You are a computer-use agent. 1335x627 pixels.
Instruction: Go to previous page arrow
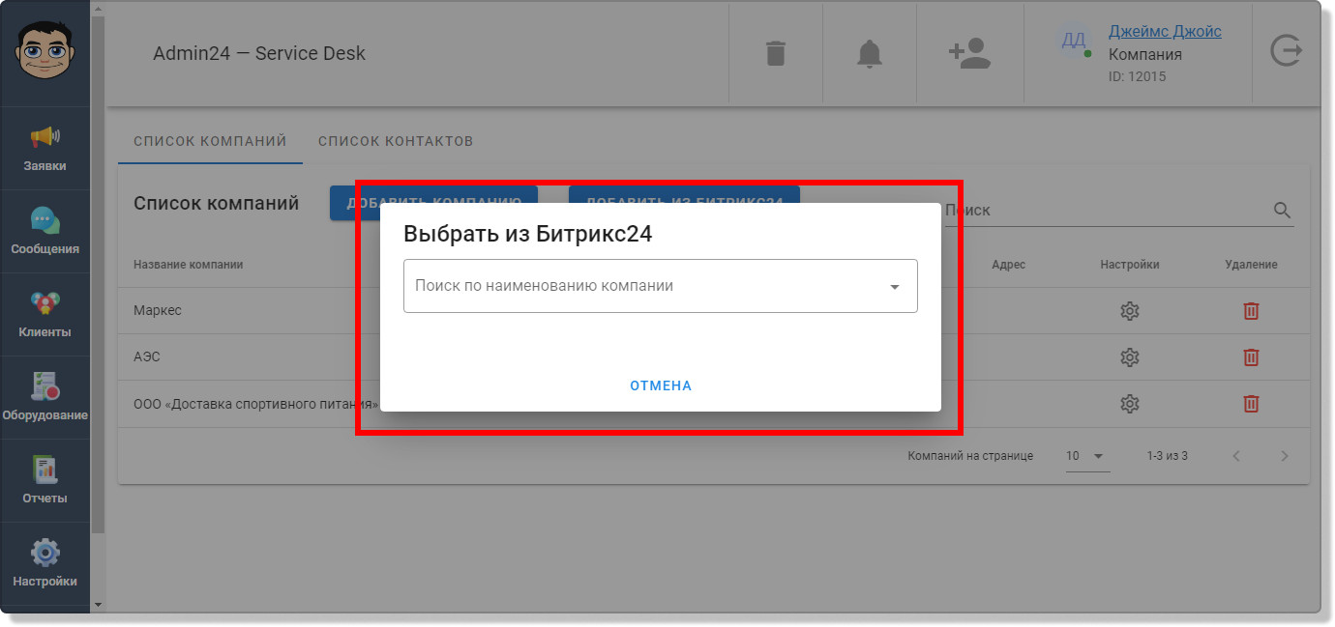click(x=1236, y=456)
